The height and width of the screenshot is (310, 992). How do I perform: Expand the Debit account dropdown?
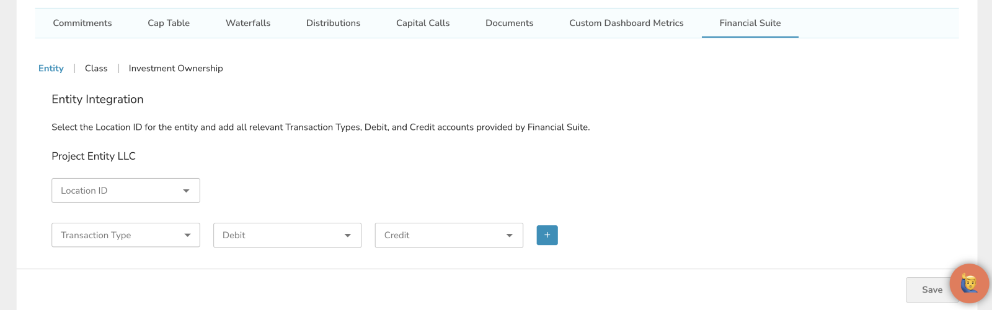287,235
